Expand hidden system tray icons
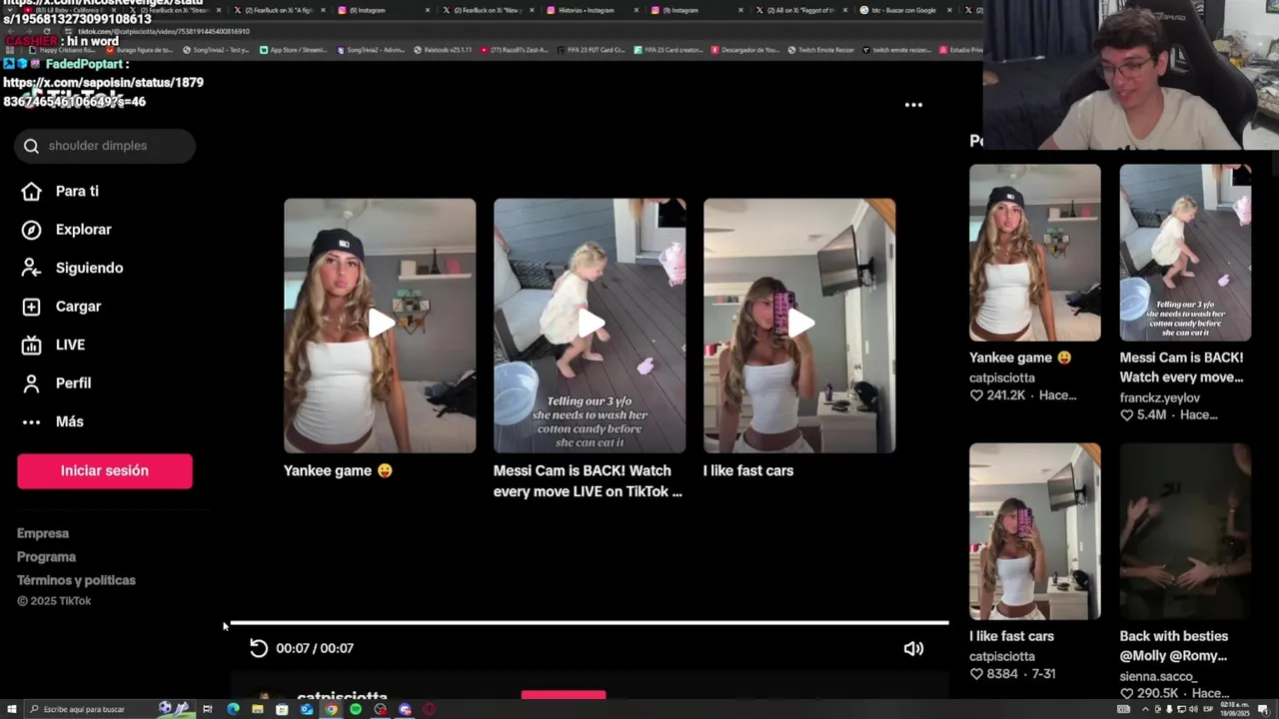The image size is (1279, 719). [x=1145, y=709]
